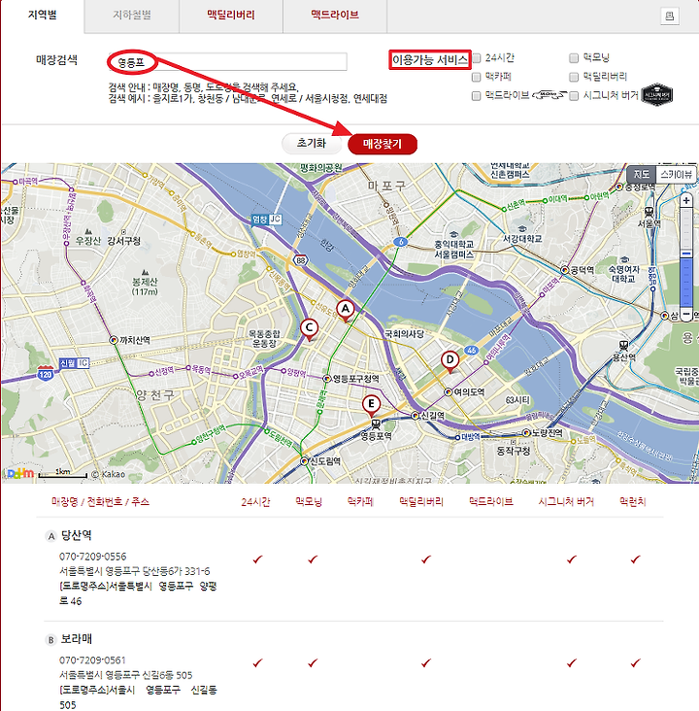
Task: Click the 매장명 / 전화번호 / 주소 header
Action: pyautogui.click(x=100, y=502)
